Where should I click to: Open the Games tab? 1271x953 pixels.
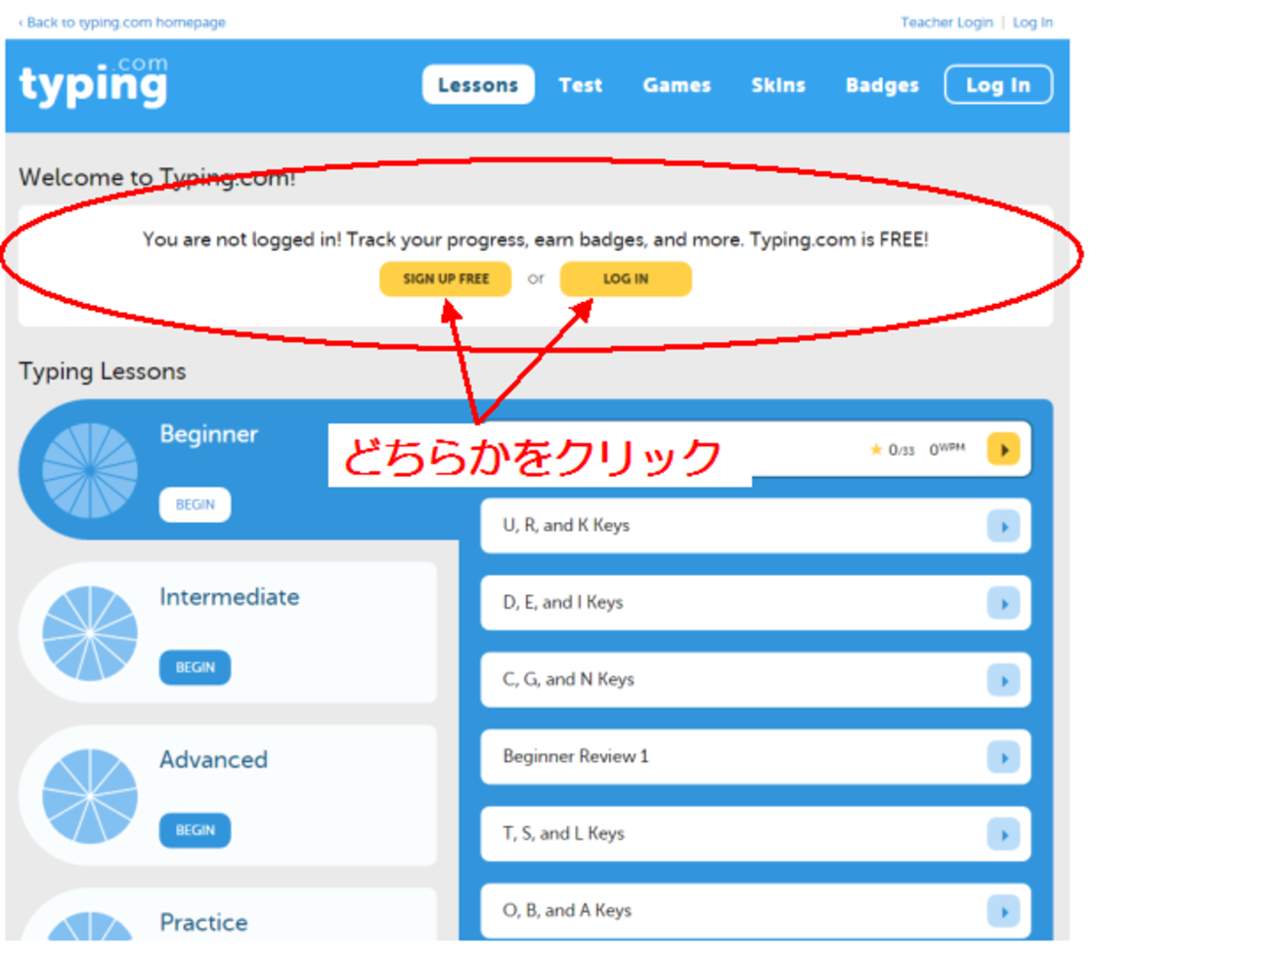(677, 85)
